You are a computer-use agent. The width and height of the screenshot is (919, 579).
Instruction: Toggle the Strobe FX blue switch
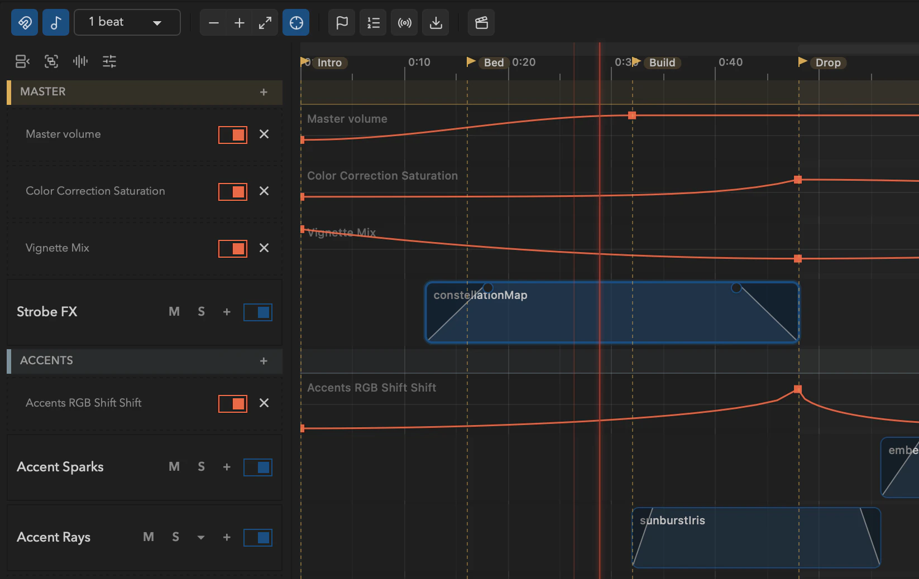258,312
